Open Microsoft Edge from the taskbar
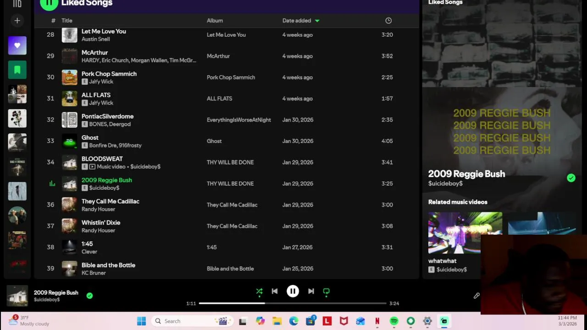 click(x=293, y=321)
